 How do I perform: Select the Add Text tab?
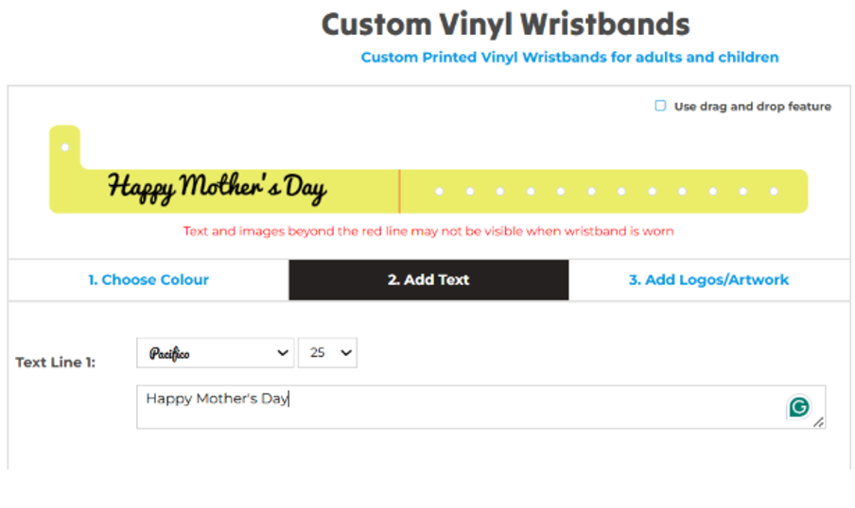click(x=428, y=279)
